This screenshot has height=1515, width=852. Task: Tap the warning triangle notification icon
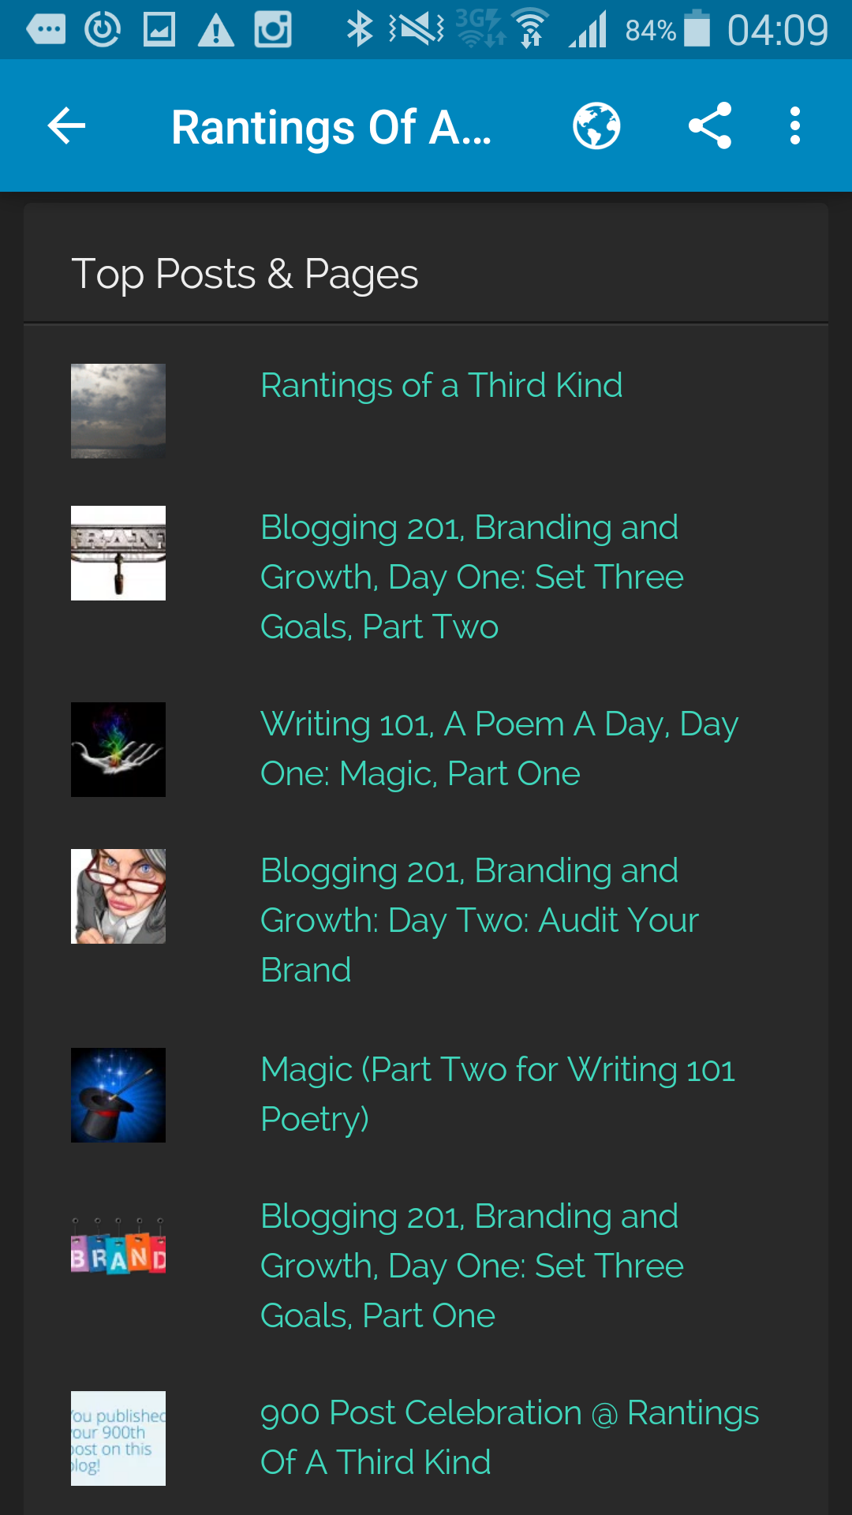(x=215, y=30)
